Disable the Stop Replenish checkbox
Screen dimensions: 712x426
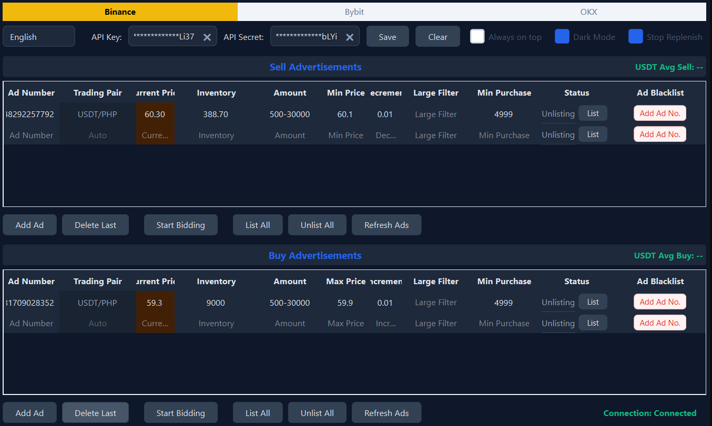tap(636, 36)
